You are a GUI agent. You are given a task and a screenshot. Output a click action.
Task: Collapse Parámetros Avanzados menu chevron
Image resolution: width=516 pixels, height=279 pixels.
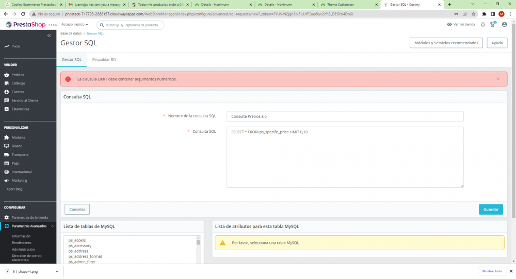click(52, 226)
